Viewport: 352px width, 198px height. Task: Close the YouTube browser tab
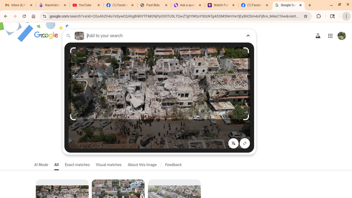(98, 5)
